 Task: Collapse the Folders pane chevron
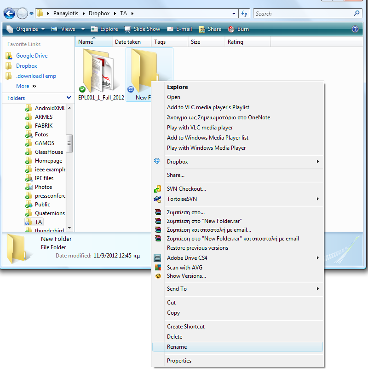click(69, 98)
